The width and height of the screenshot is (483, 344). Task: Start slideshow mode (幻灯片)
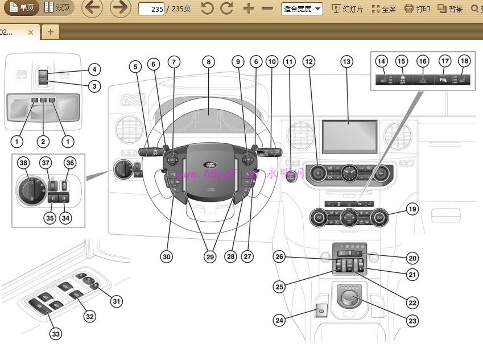[x=347, y=9]
